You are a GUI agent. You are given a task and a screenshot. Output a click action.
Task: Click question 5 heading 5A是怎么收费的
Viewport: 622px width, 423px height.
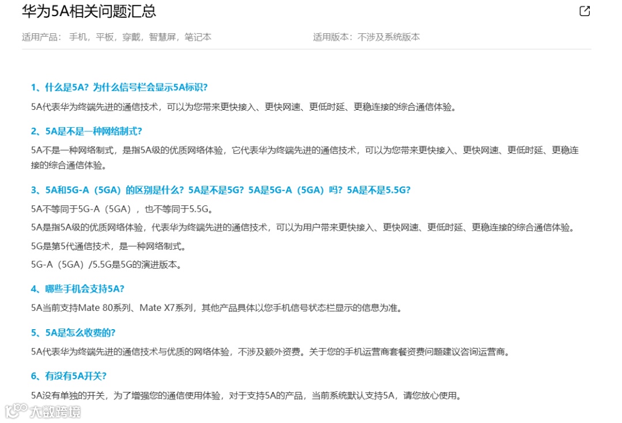click(73, 333)
